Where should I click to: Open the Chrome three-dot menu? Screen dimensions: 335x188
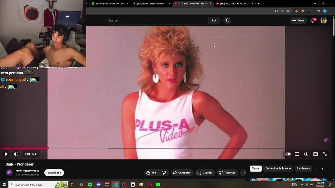point(331,11)
